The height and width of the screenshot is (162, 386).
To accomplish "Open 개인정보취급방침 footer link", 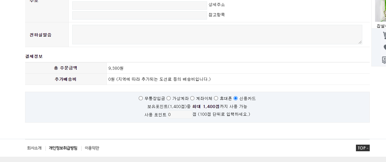I will (x=63, y=148).
